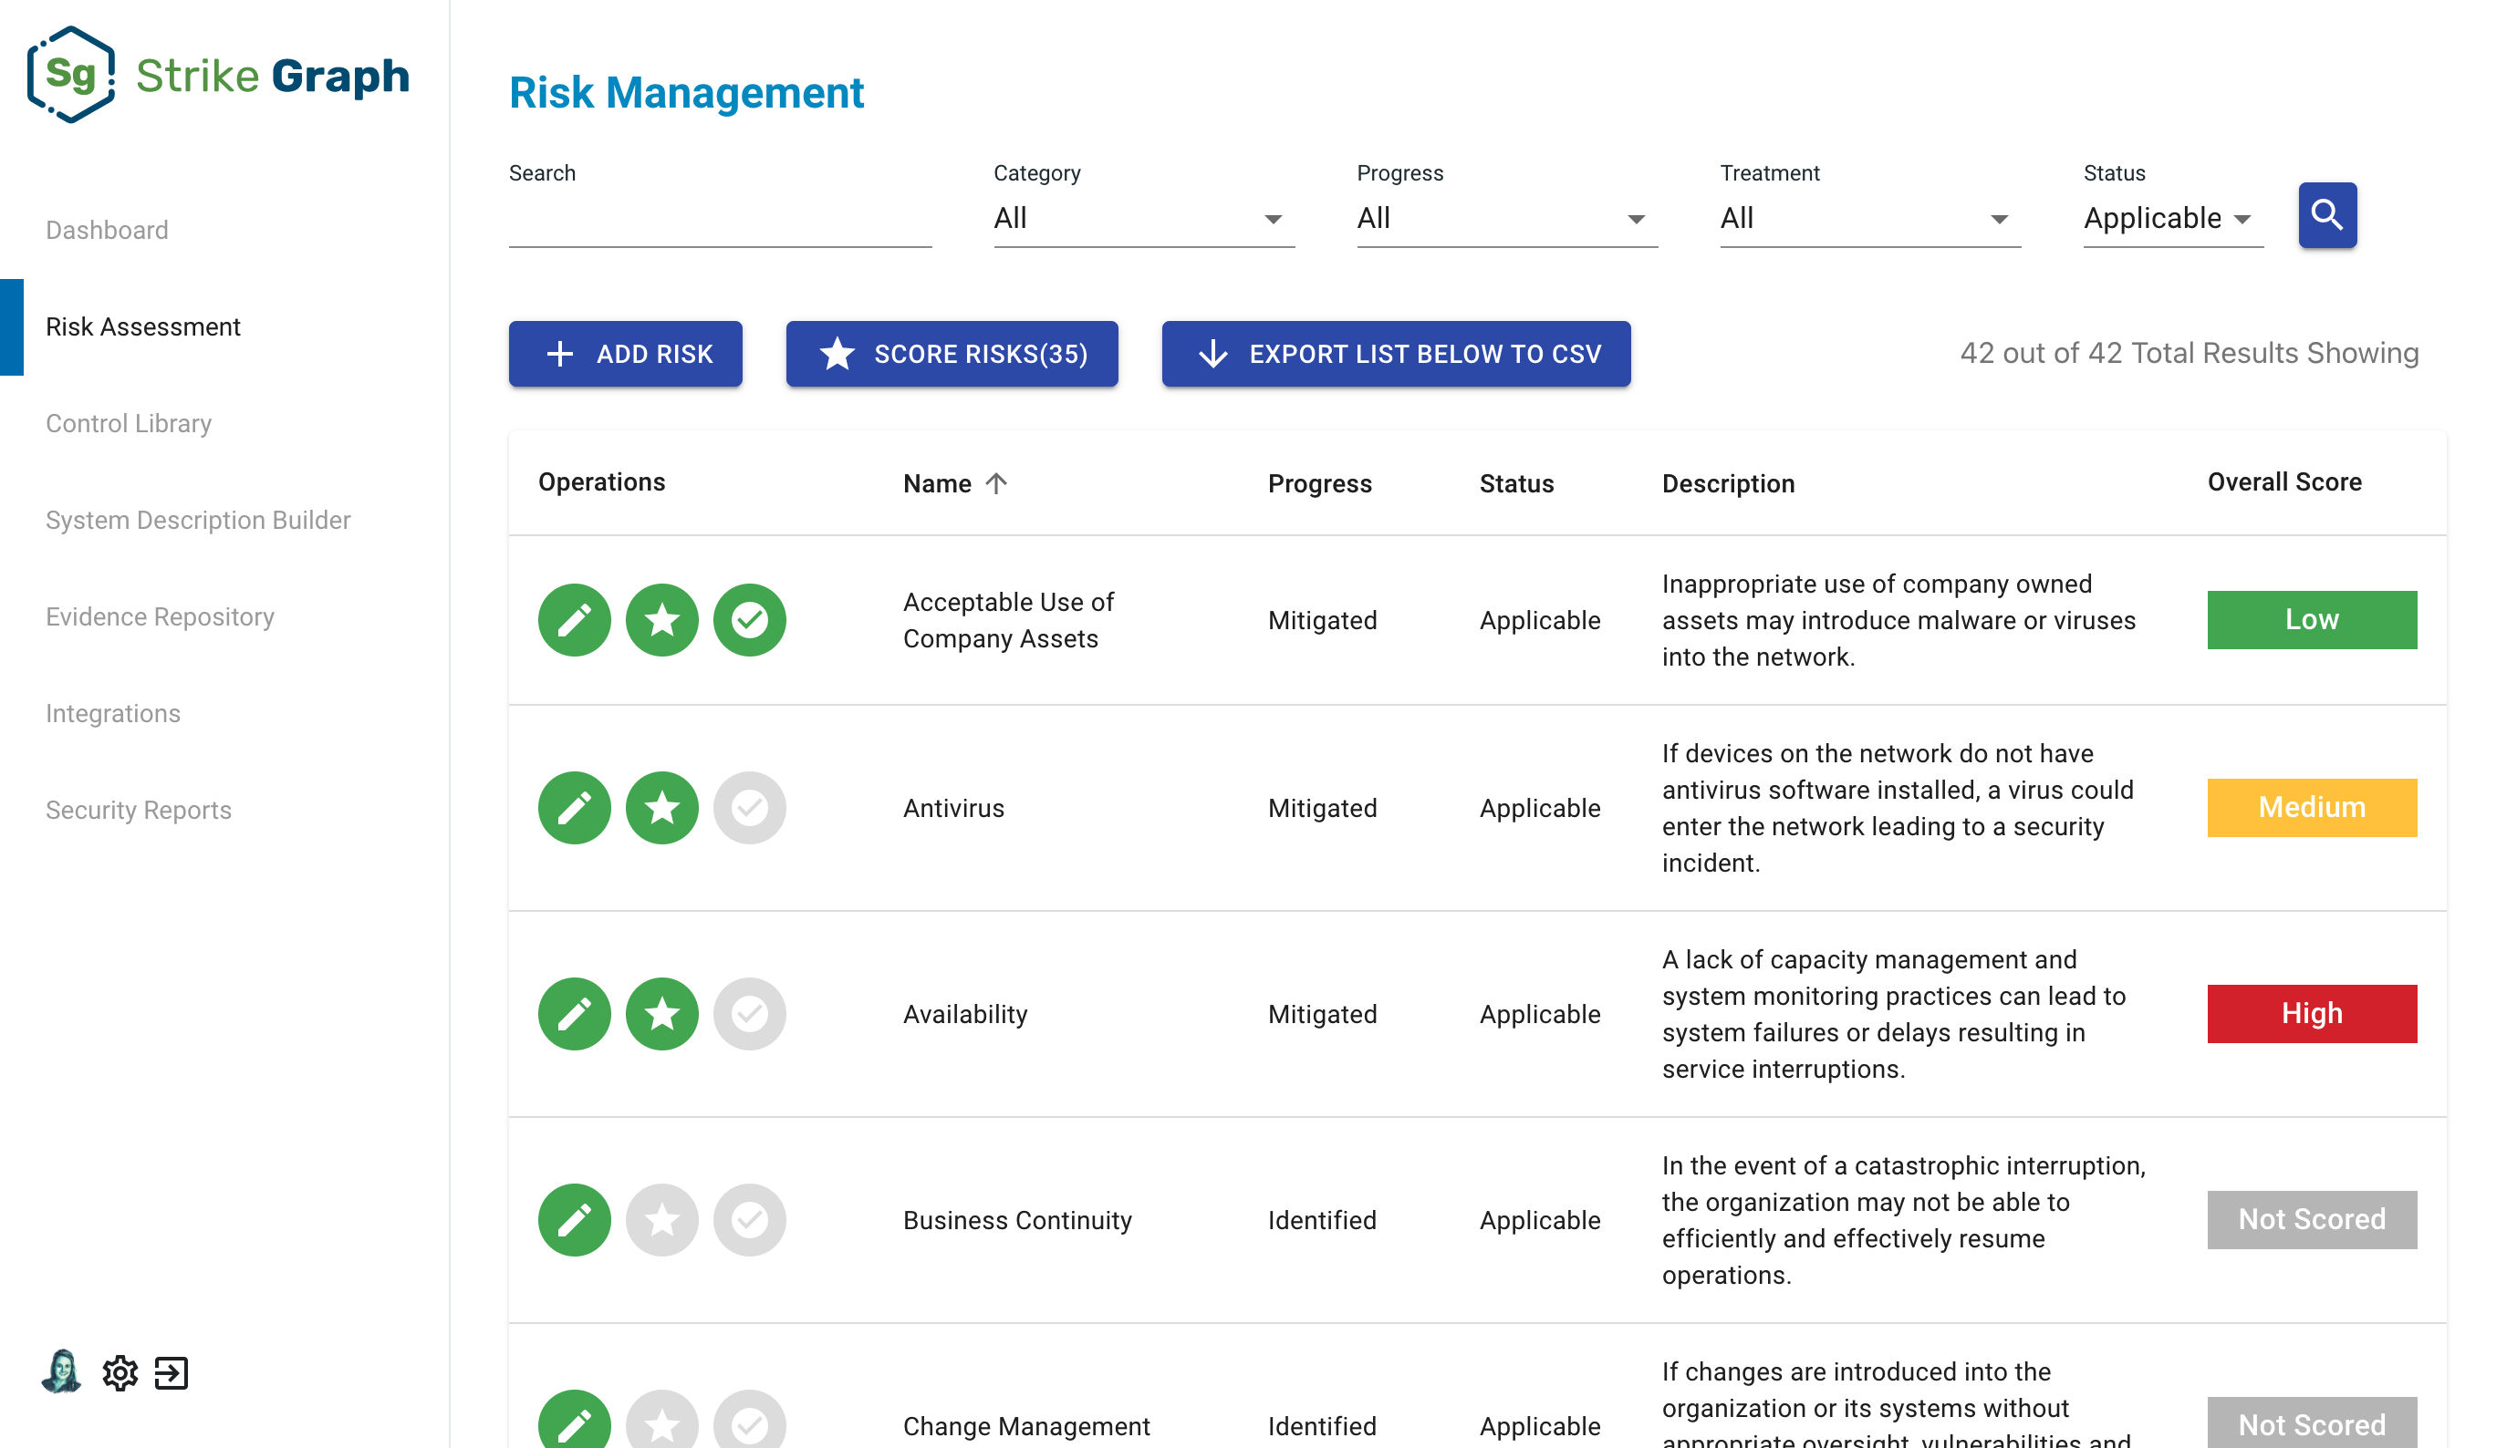Open the edit pencil icon for Antivirus risk
Screen dimensions: 2507x1448
(574, 808)
